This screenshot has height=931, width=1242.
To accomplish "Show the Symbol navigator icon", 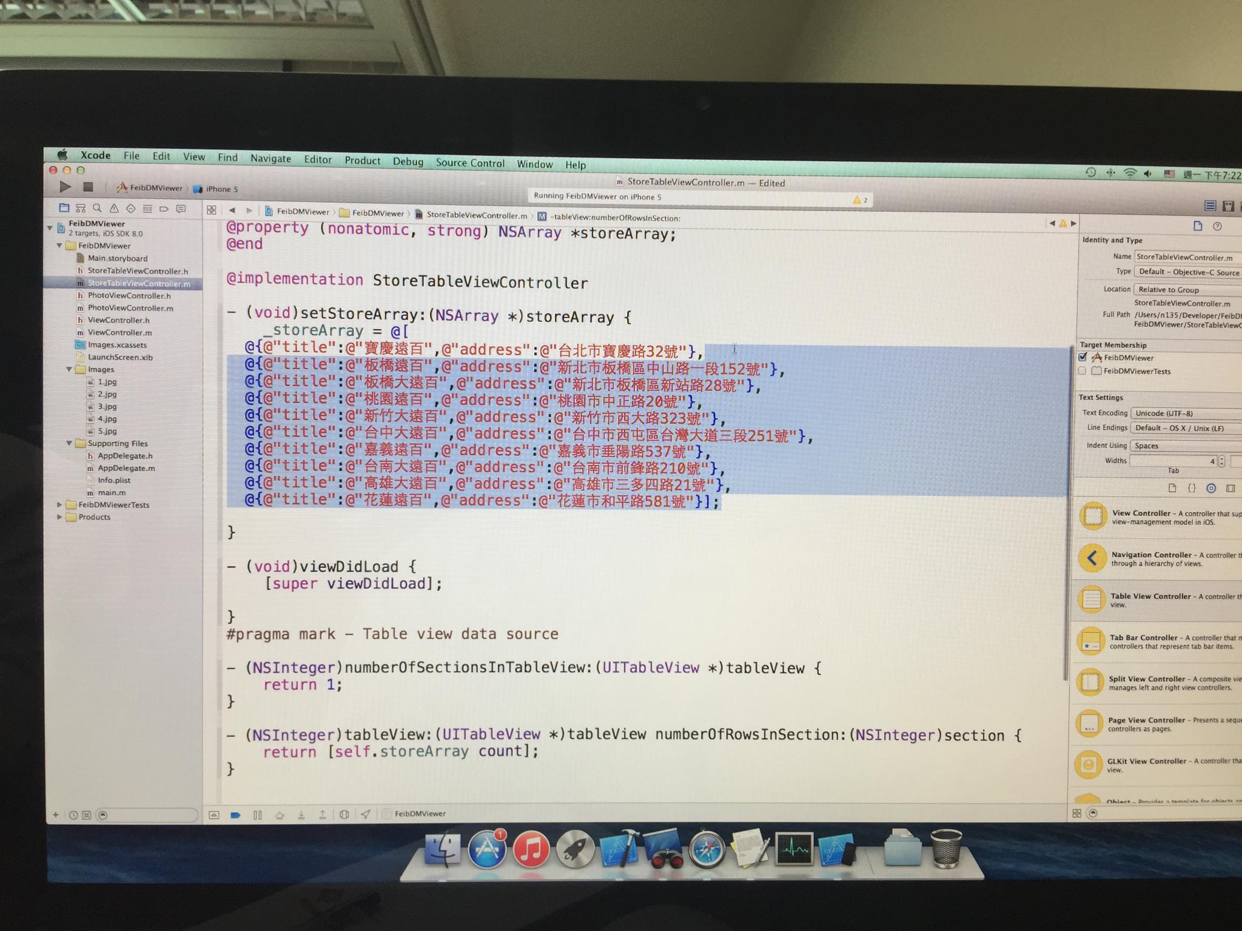I will click(81, 208).
